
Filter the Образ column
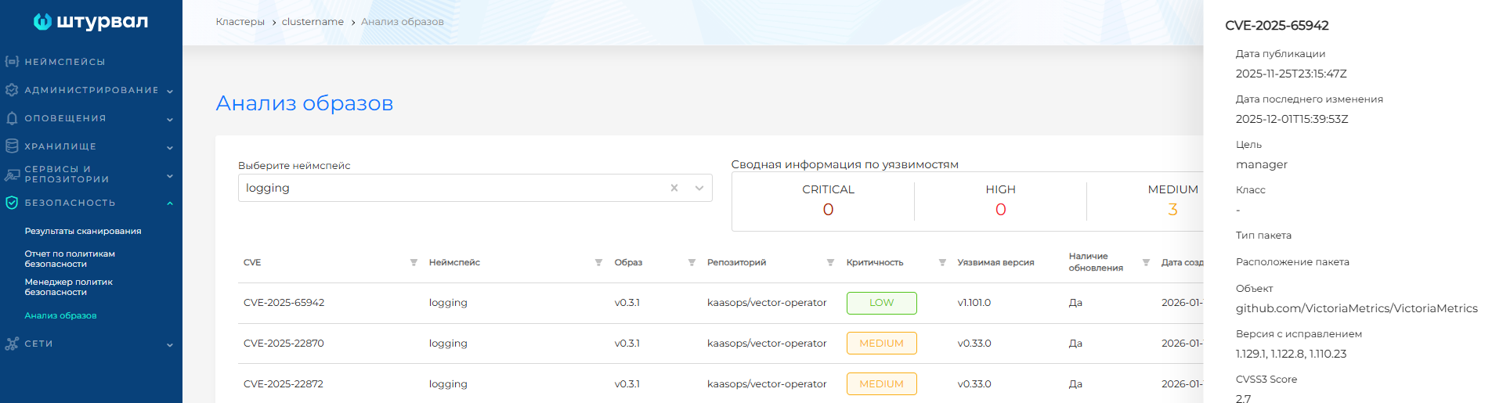(692, 262)
